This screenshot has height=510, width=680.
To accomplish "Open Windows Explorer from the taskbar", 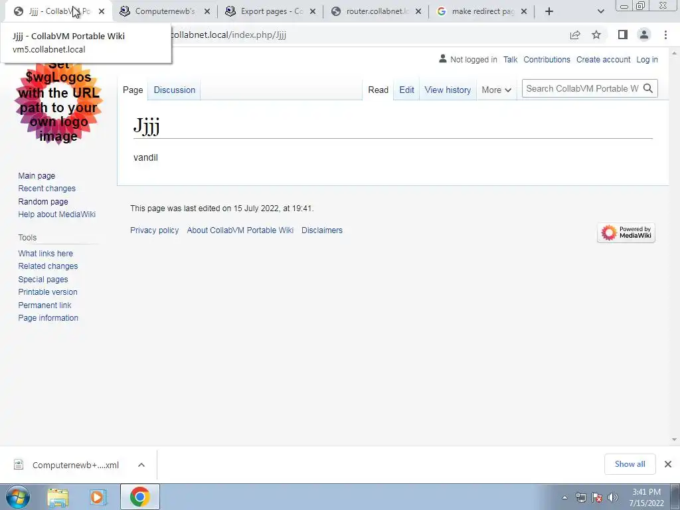I will [x=58, y=497].
